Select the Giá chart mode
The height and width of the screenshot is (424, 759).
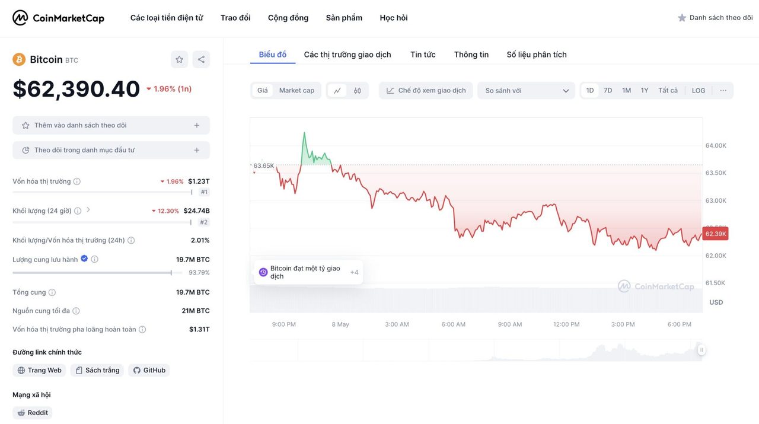tap(262, 91)
